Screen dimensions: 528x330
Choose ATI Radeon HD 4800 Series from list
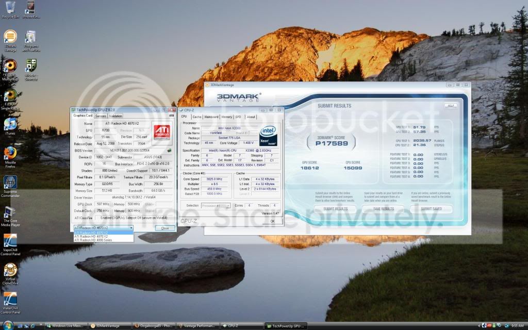(x=103, y=240)
